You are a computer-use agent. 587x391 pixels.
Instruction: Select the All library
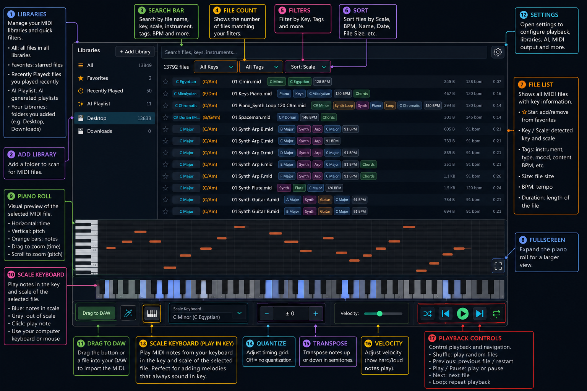[x=115, y=65]
